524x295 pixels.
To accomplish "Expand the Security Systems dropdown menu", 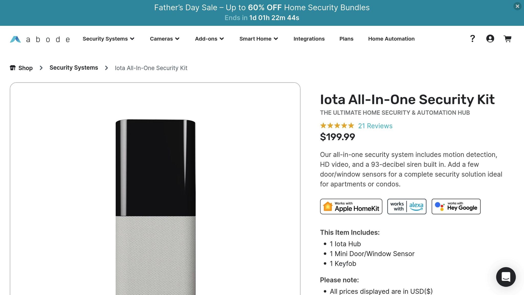I will point(108,39).
